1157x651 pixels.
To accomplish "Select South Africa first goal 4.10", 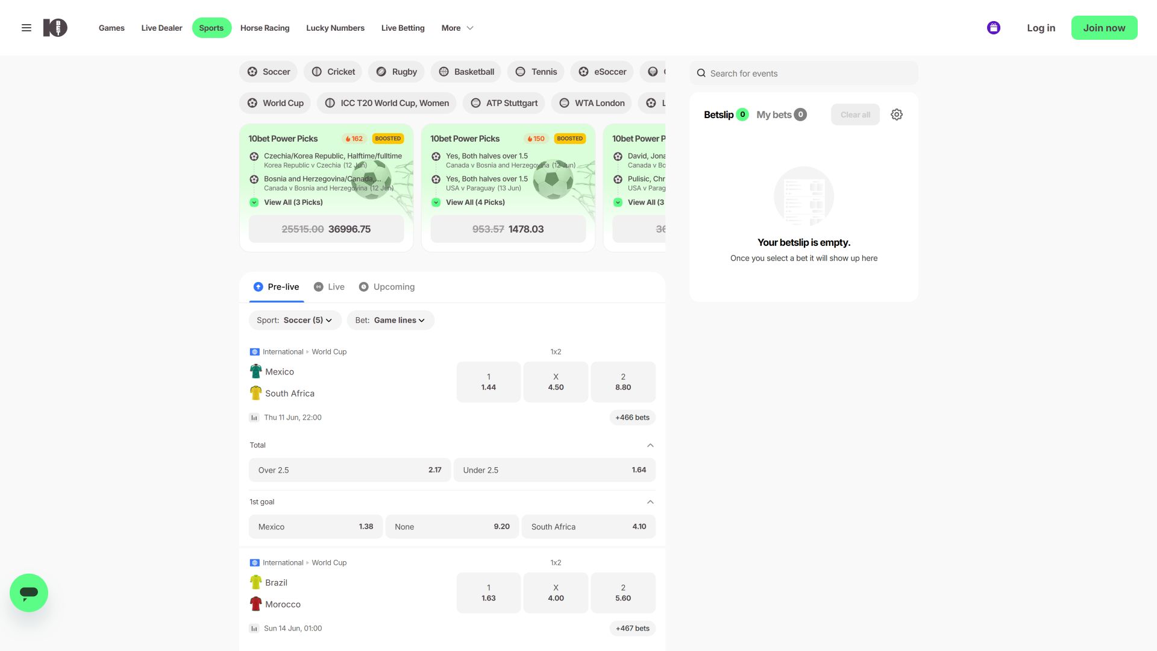I will coord(589,526).
